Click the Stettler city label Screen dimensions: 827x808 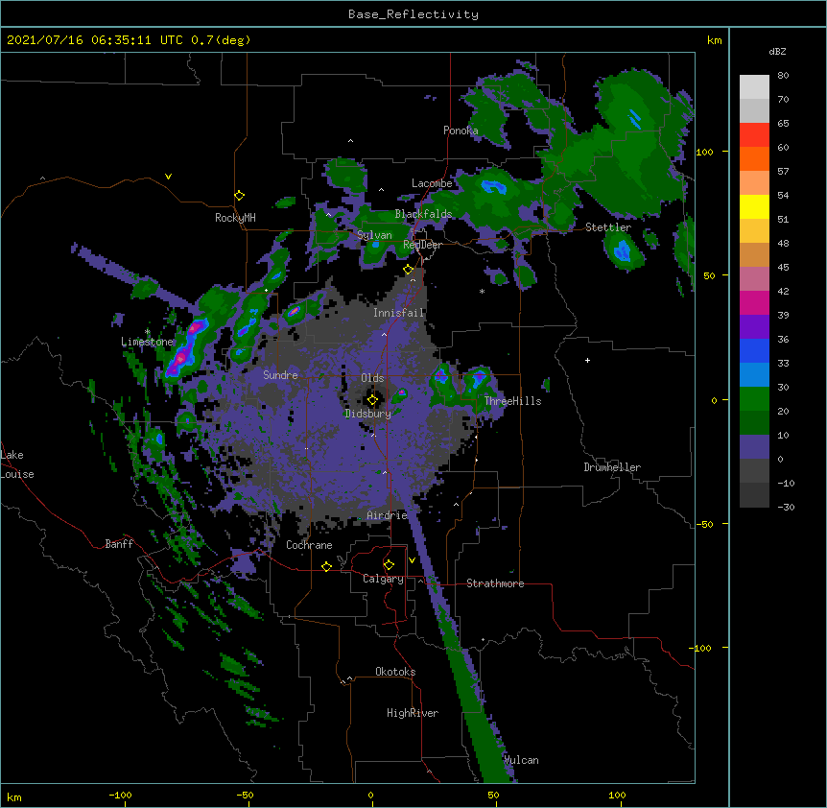tap(608, 227)
